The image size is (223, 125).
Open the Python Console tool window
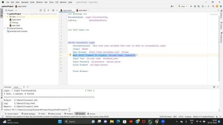54,114
